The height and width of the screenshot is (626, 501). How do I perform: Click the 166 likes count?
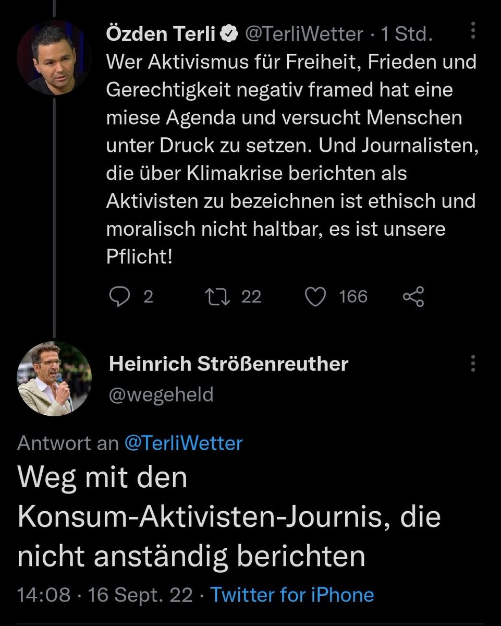point(353,297)
